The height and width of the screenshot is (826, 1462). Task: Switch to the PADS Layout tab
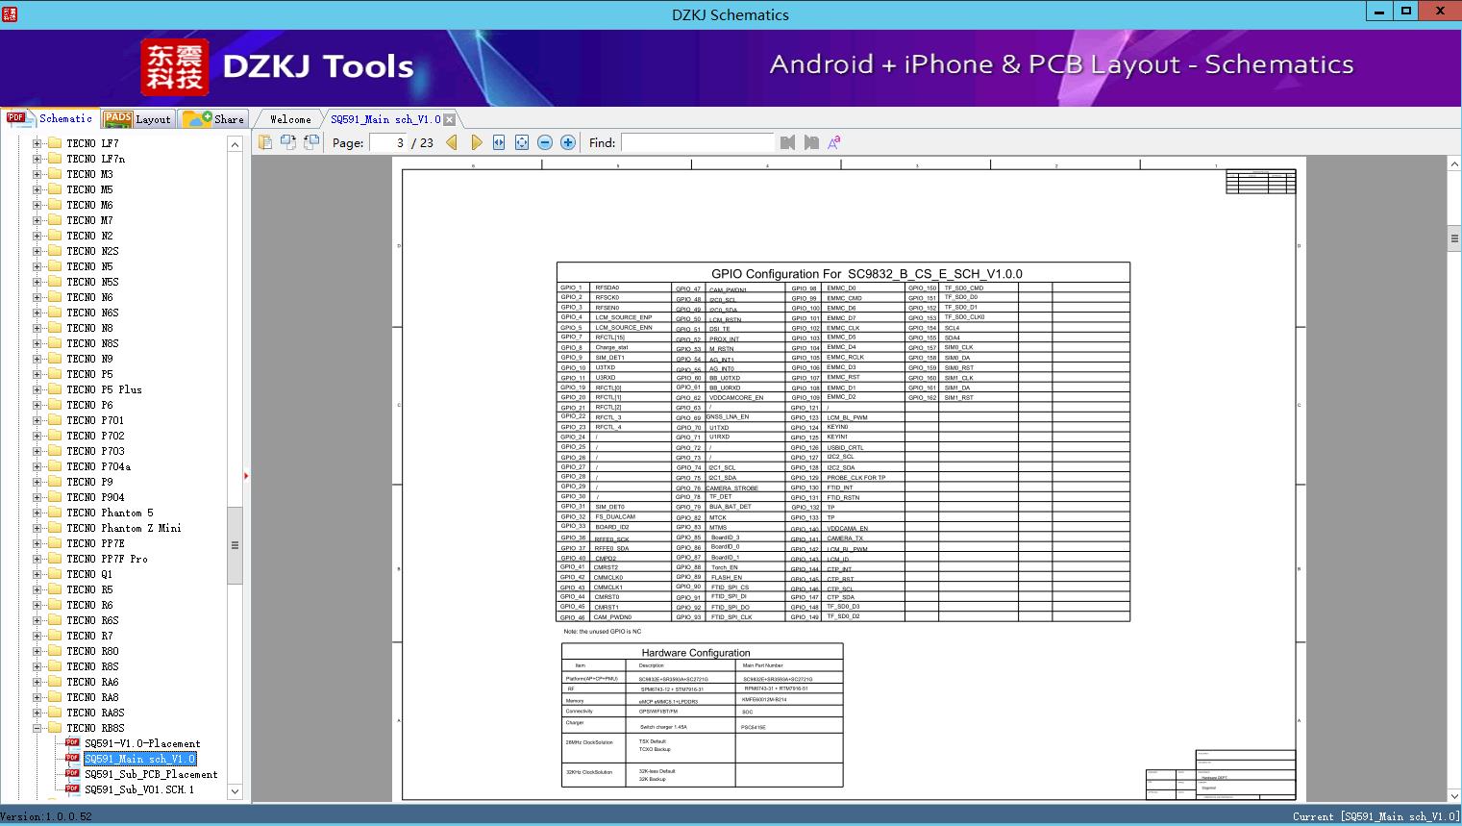pos(136,118)
